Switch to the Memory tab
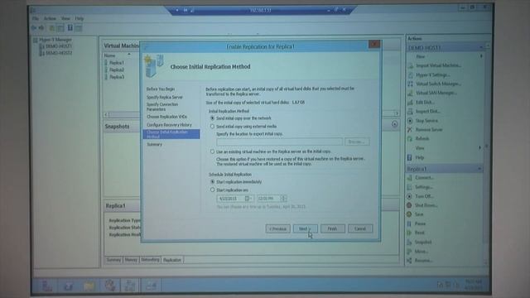Screen dimensions: 530x298 [x=131, y=260]
